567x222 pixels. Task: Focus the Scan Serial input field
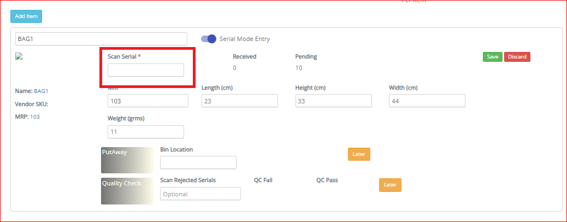point(146,70)
